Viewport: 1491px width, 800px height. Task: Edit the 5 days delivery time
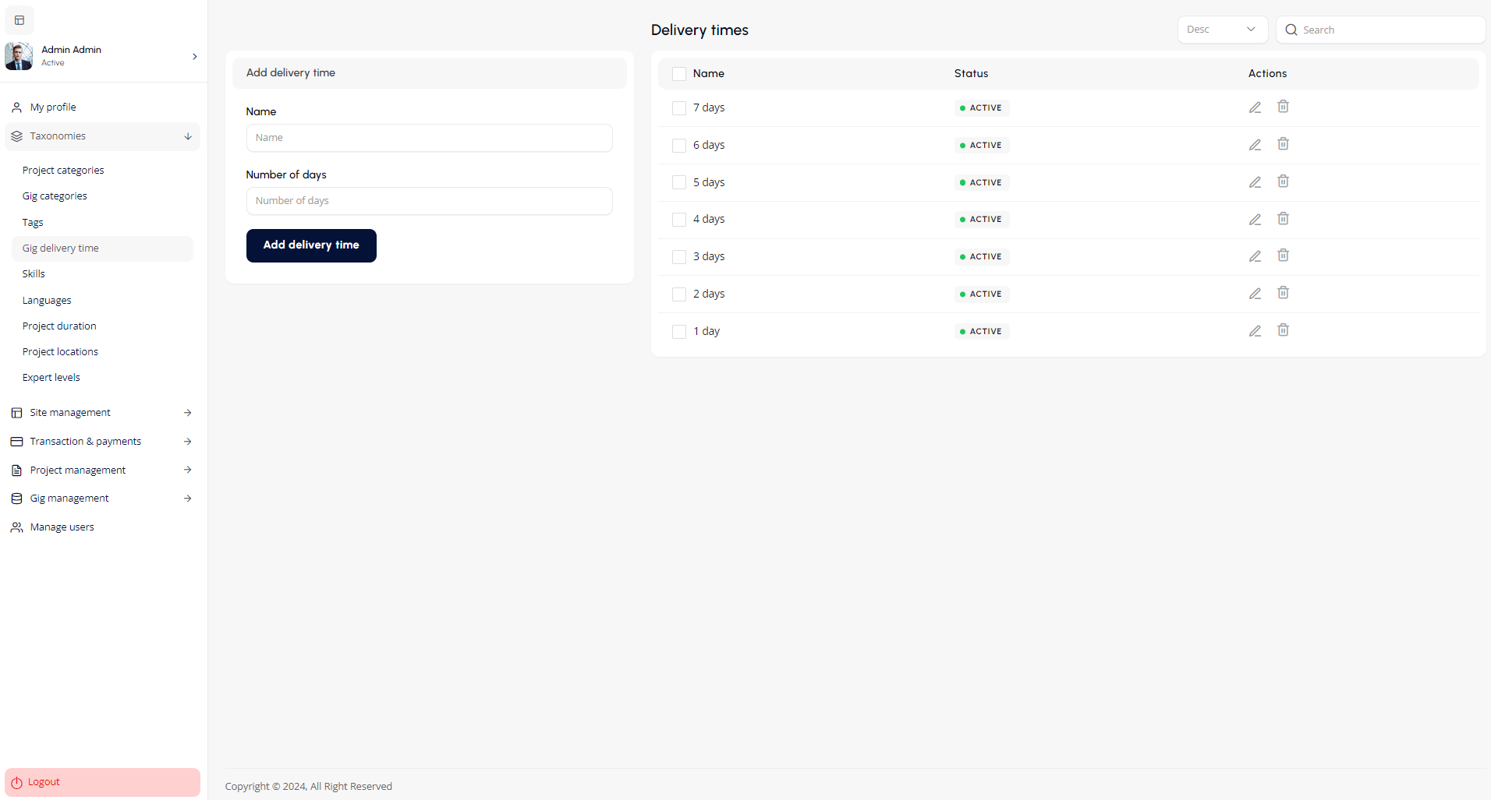tap(1255, 182)
